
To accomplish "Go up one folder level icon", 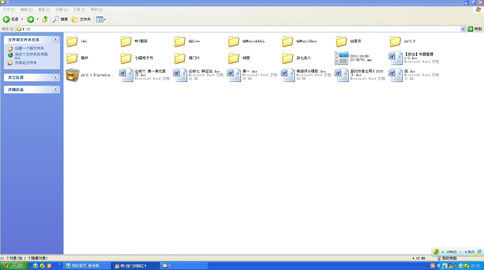I will click(x=45, y=19).
